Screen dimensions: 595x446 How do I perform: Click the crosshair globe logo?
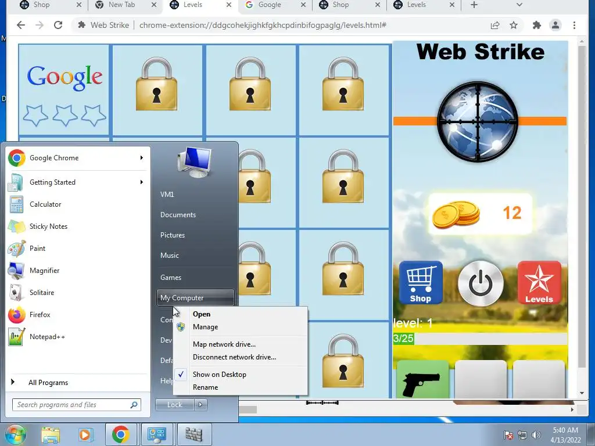point(478,122)
